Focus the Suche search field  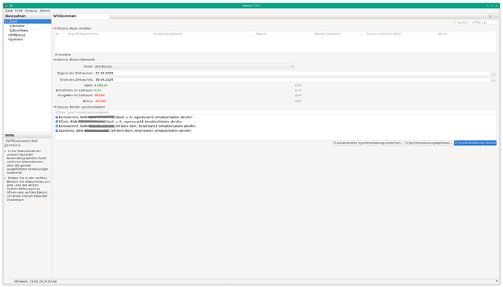pyautogui.click(x=475, y=23)
